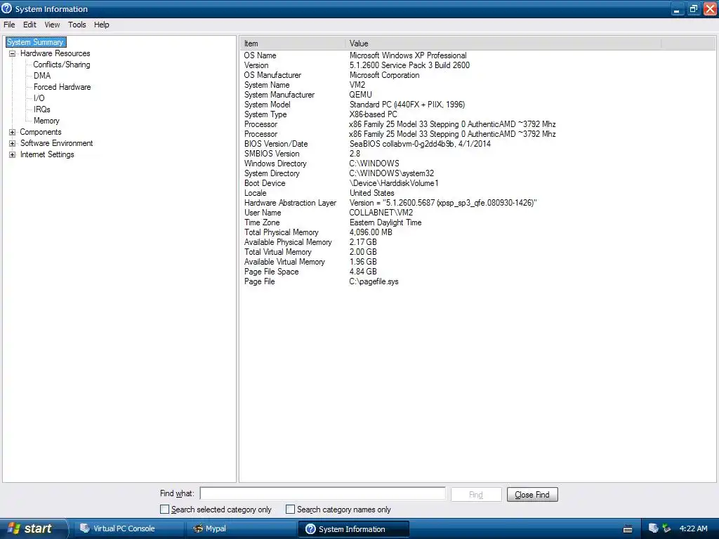The height and width of the screenshot is (539, 719).
Task: Select Components tree item label
Action: click(x=40, y=132)
